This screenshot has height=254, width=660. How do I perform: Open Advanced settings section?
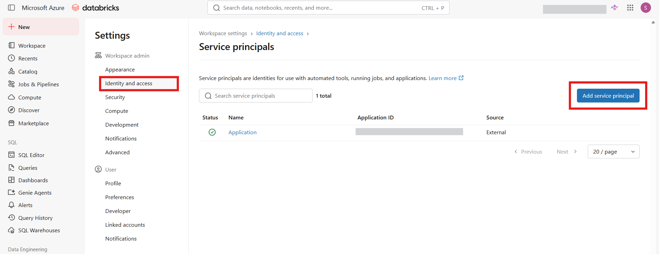(117, 152)
